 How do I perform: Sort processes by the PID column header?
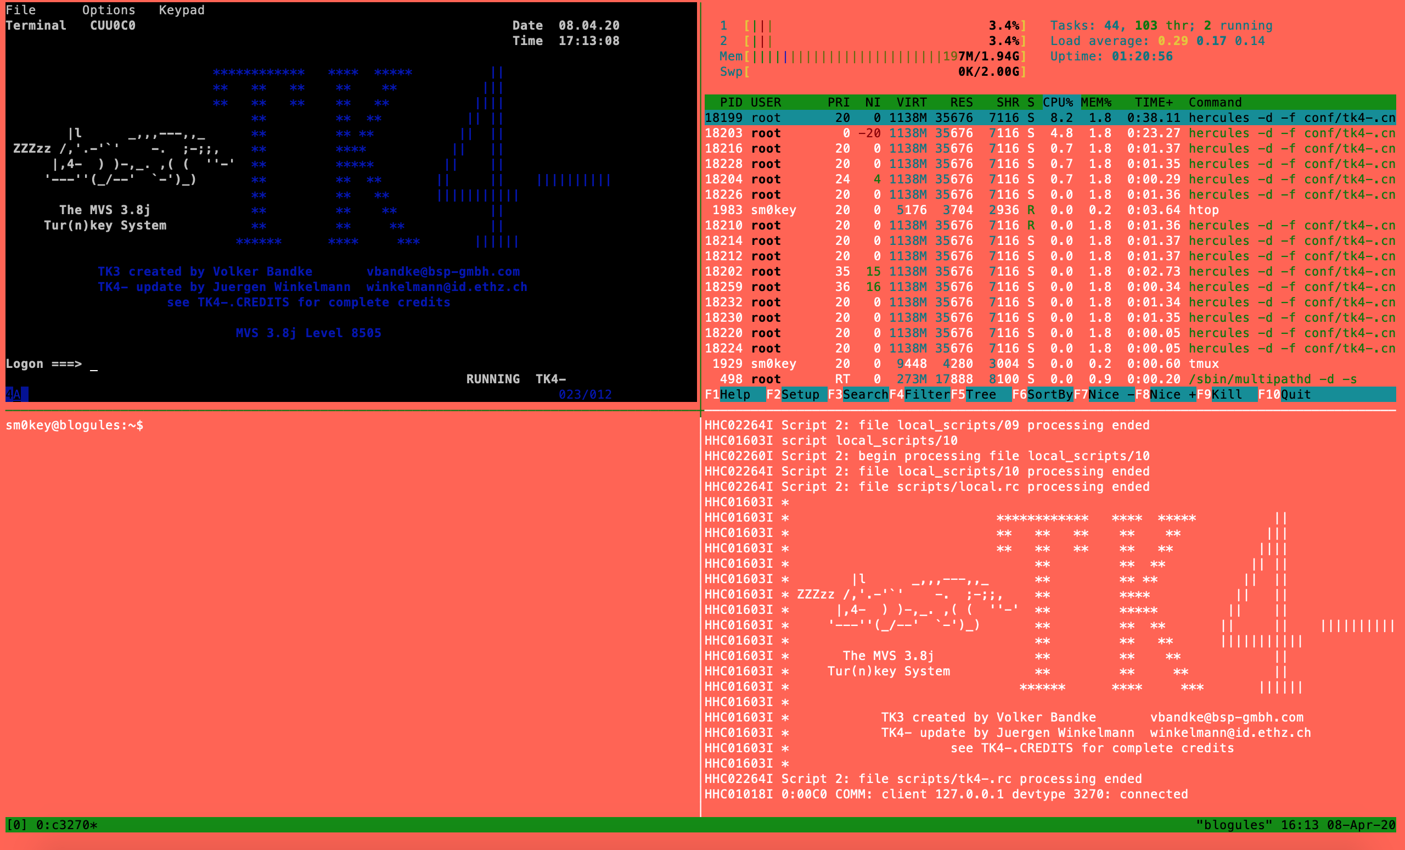(x=731, y=102)
